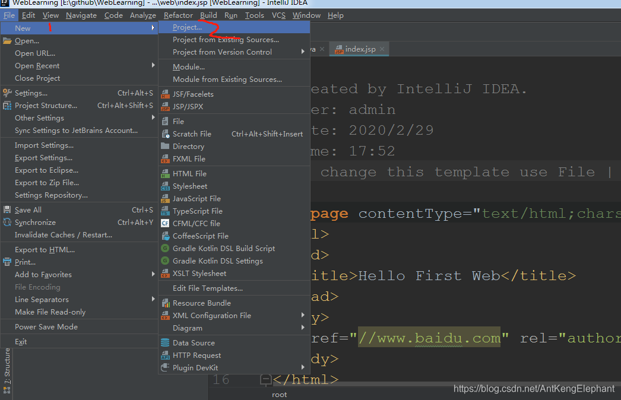This screenshot has height=400, width=621.
Task: Expand the Line Separators submenu arrow
Action: (153, 299)
